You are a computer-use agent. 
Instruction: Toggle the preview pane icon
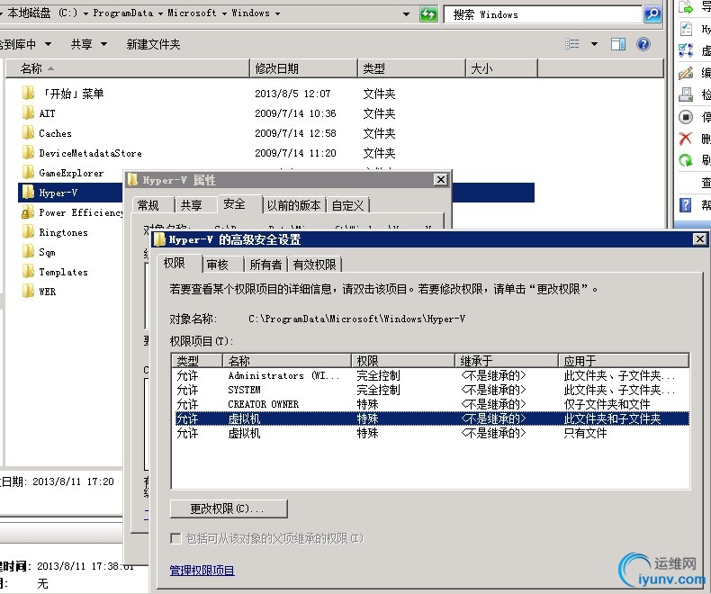point(618,44)
